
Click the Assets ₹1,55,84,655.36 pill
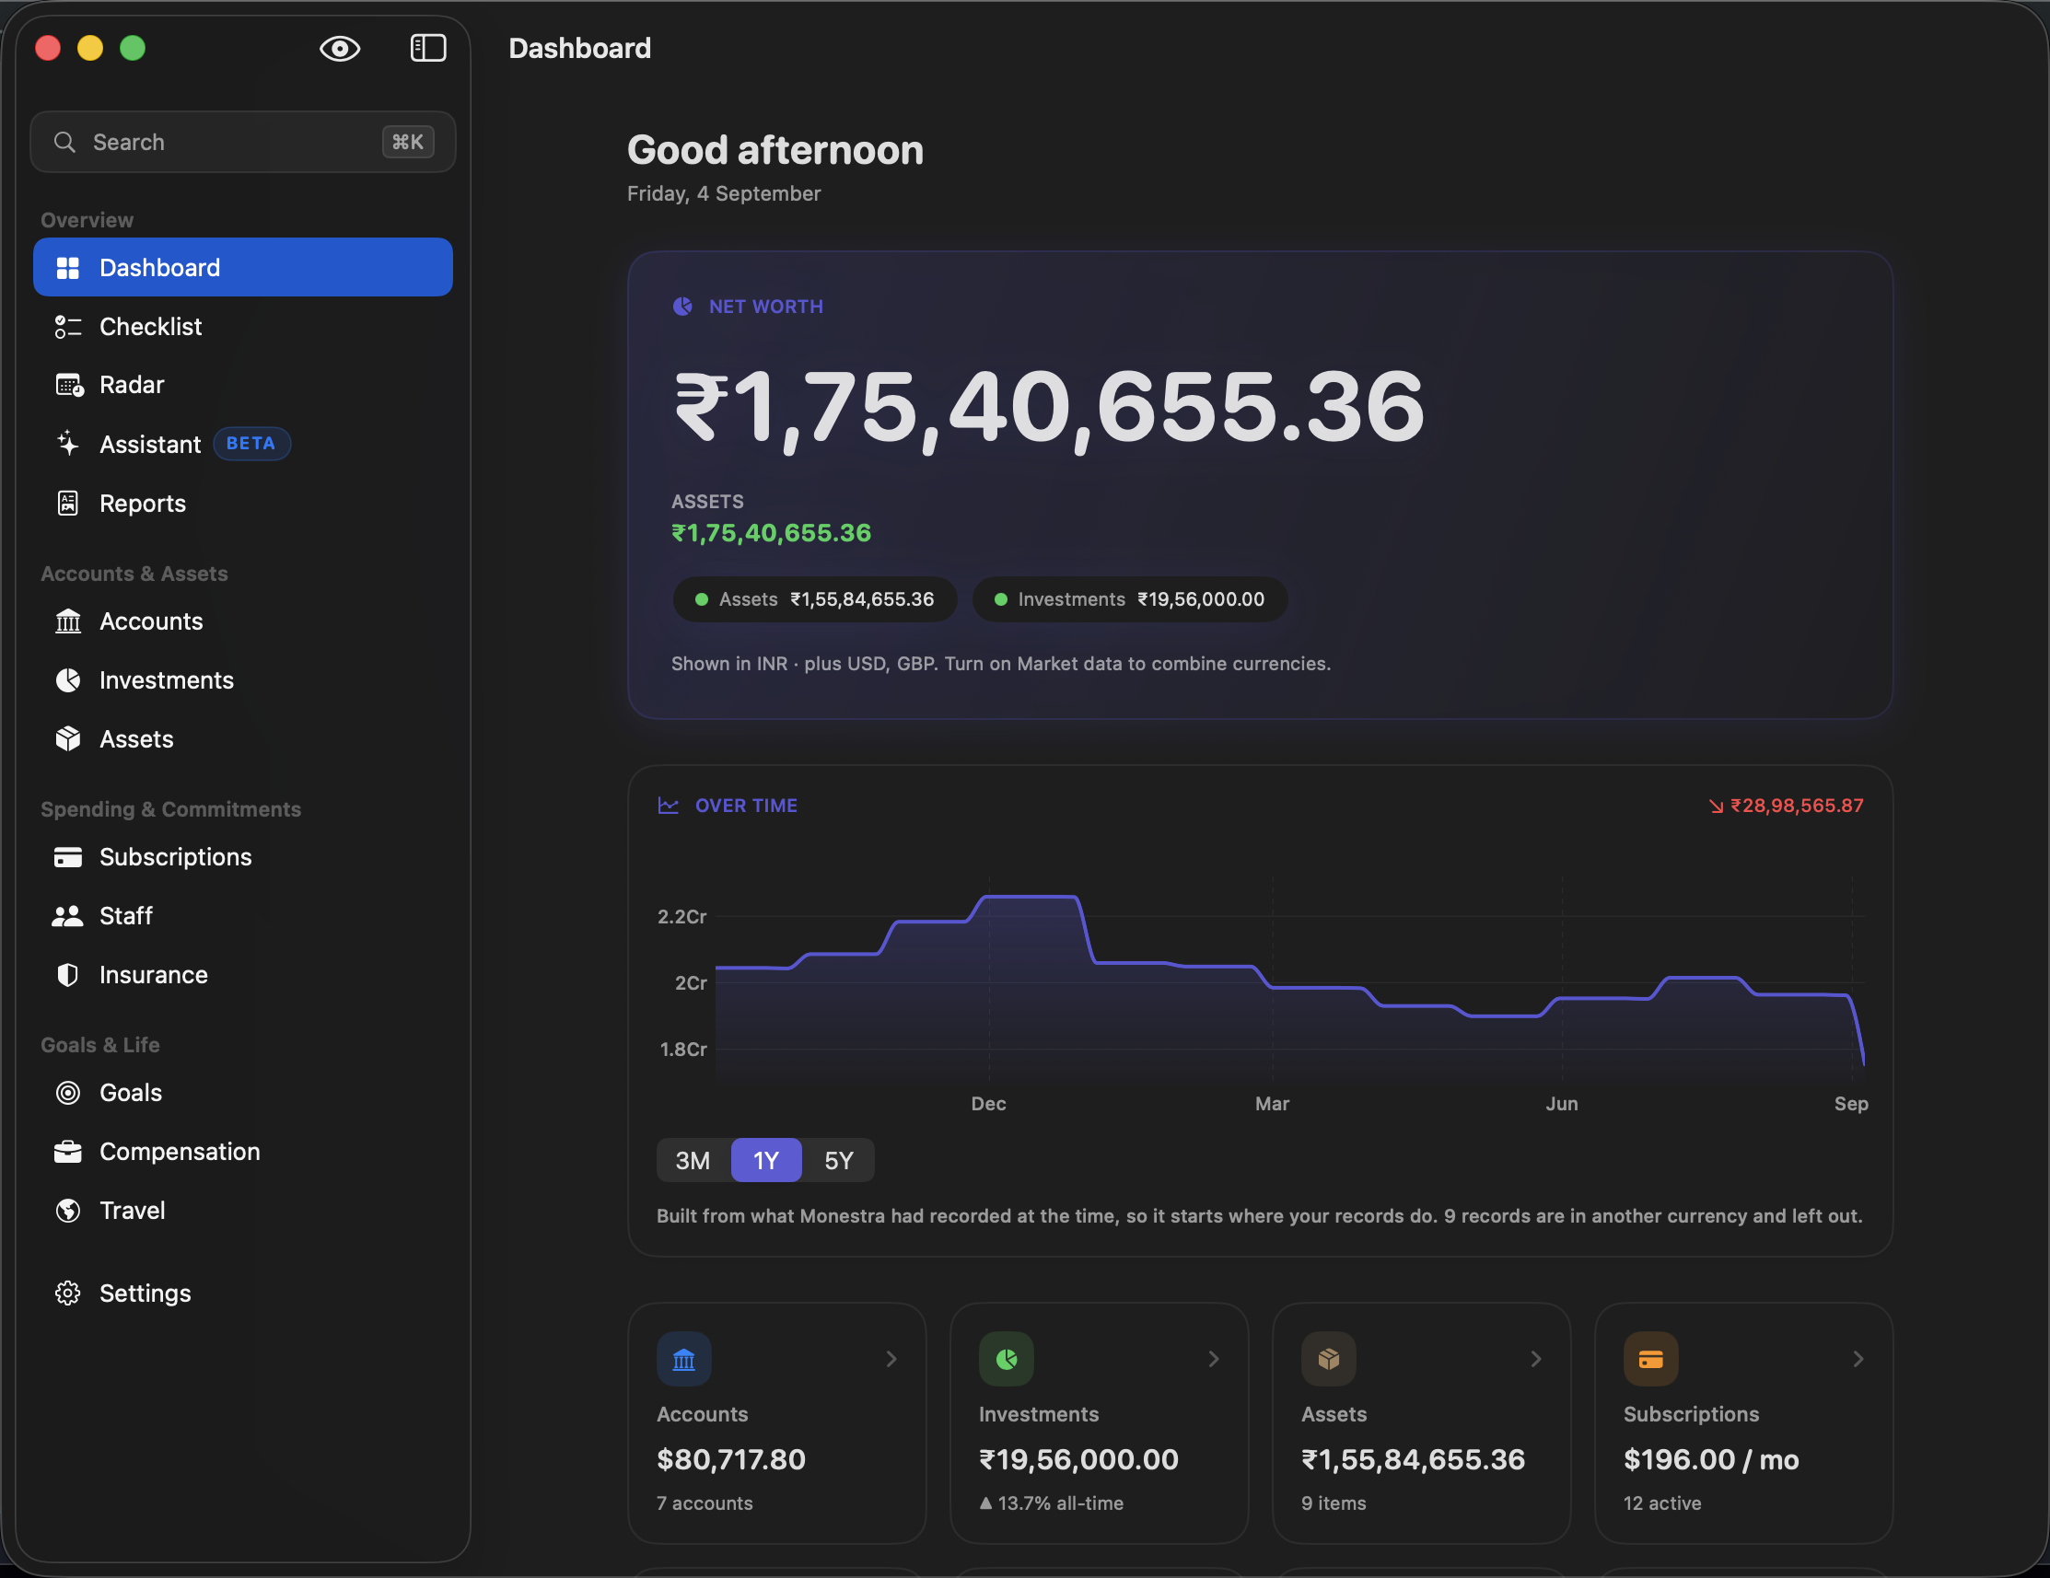tap(815, 599)
